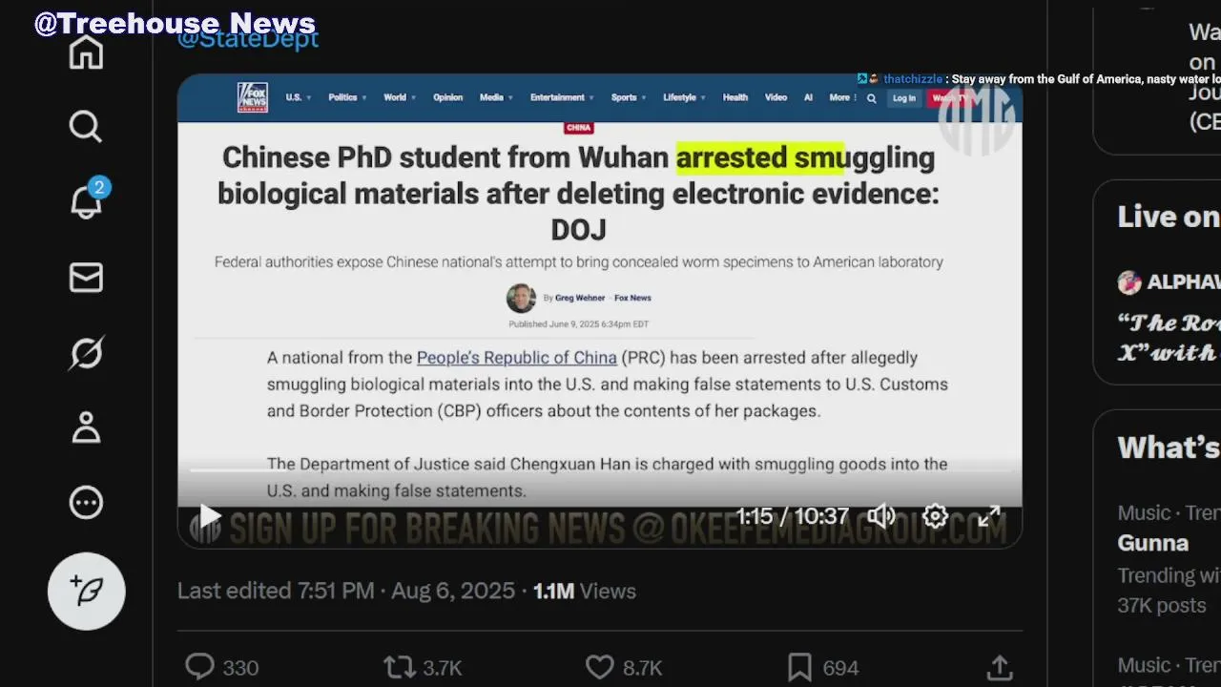Screen dimensions: 1221x687
Task: Like the post with the heart icon
Action: pyautogui.click(x=599, y=667)
